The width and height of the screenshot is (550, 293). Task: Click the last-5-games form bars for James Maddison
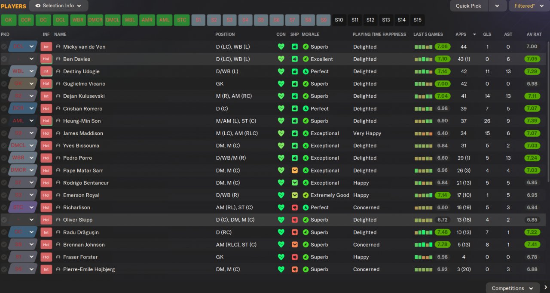coord(423,133)
